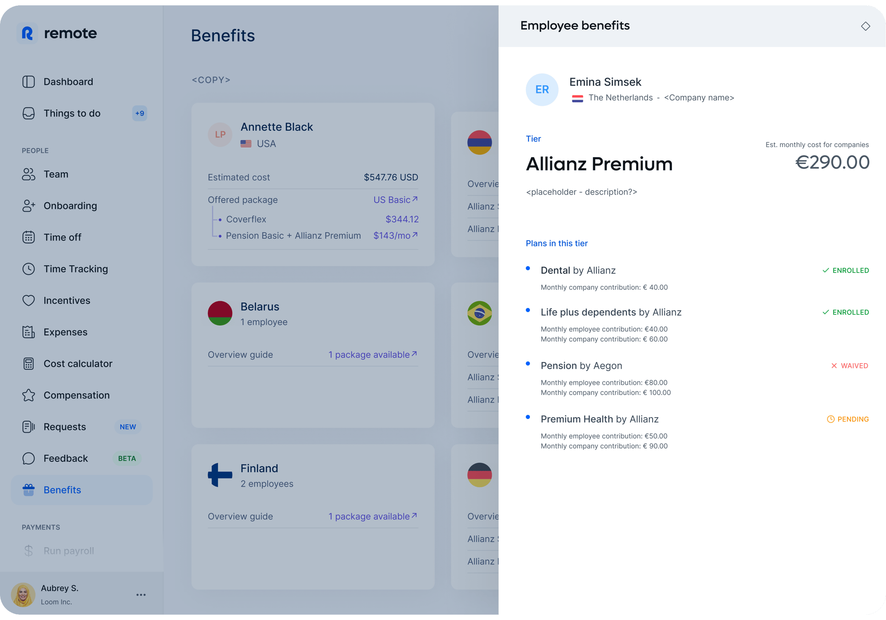This screenshot has height=620, width=886.
Task: Open Belarus 1 package available link
Action: [373, 355]
